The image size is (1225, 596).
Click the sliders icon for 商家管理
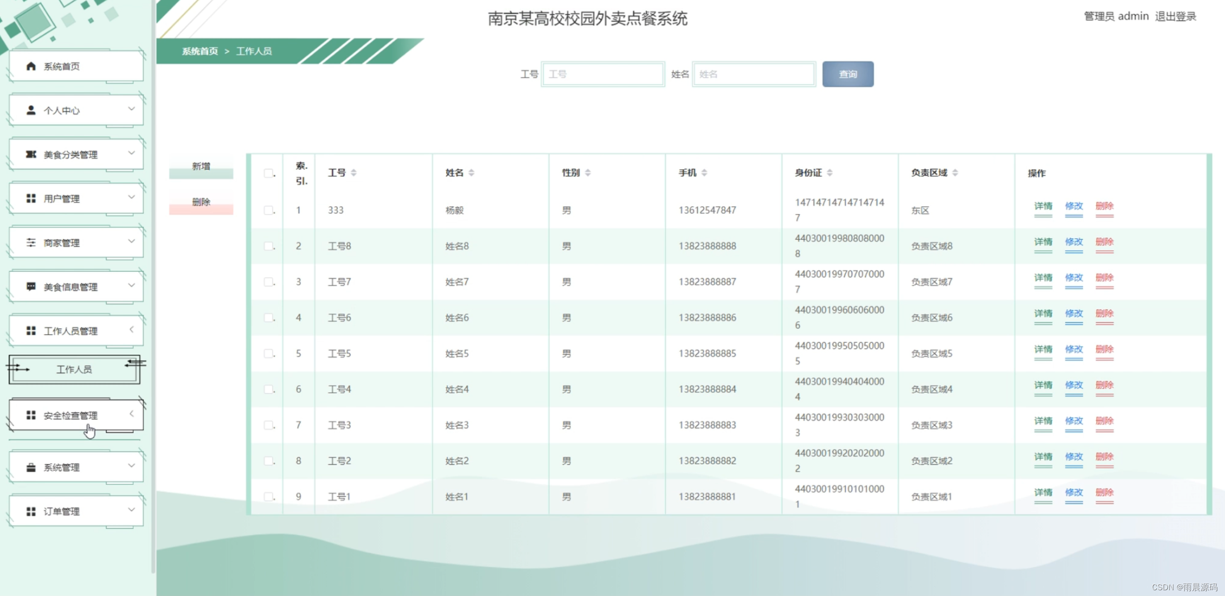click(x=31, y=243)
